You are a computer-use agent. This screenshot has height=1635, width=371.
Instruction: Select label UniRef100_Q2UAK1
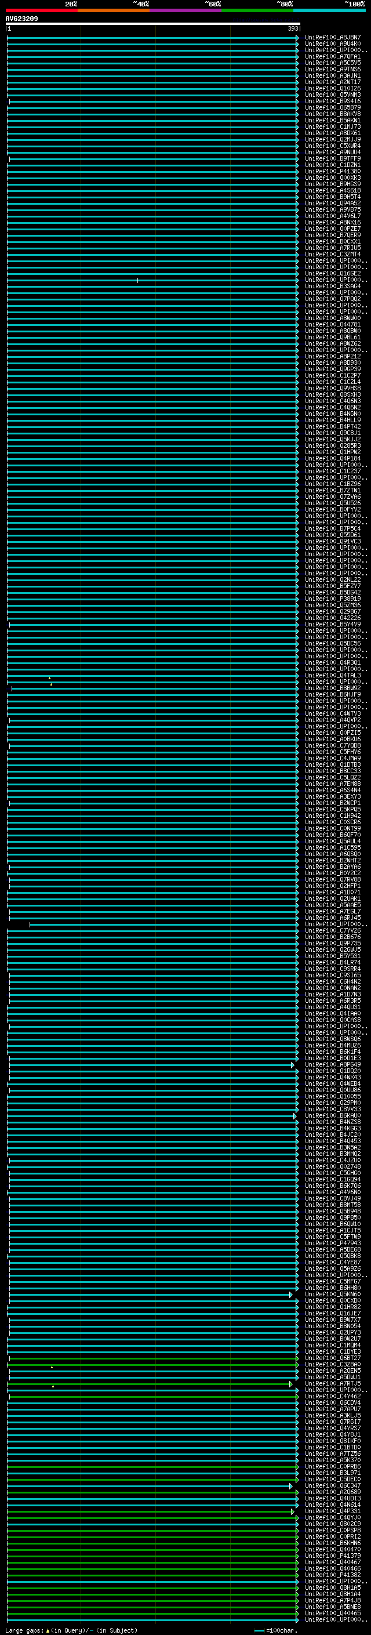coord(333,899)
